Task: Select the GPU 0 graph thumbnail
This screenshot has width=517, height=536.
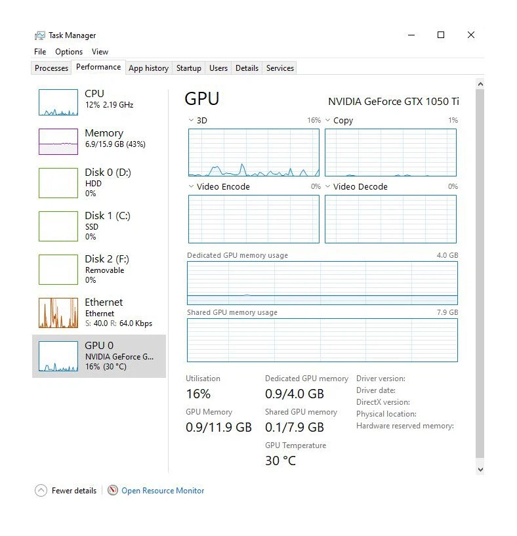Action: tap(58, 356)
